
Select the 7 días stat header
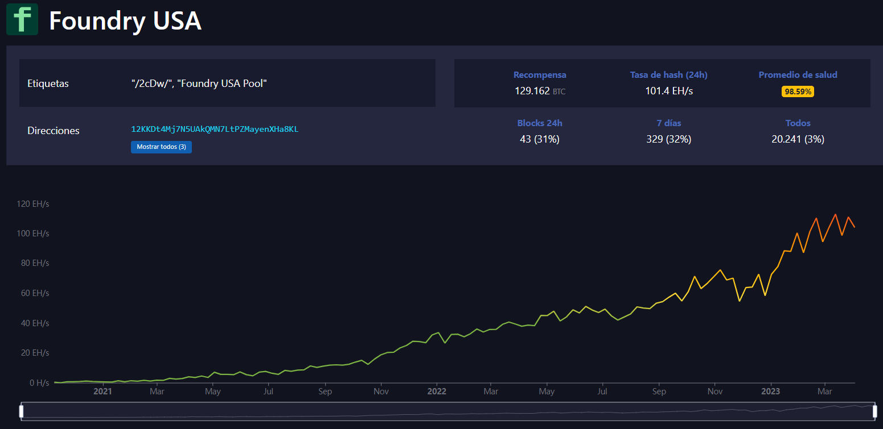pos(668,123)
